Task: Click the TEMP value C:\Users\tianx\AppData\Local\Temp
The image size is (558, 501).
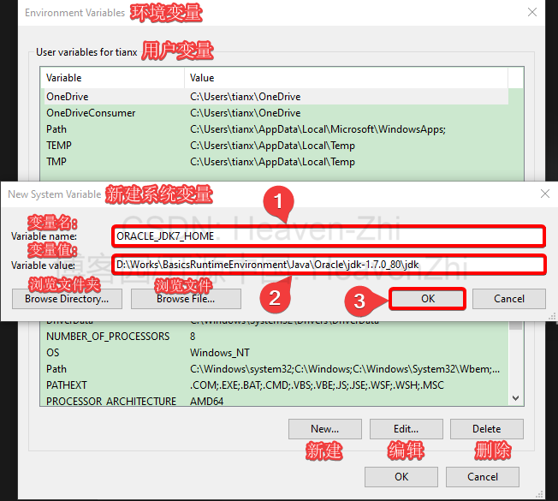Action: point(272,146)
